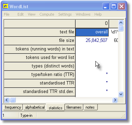132x125 pixels.
Task: Click the vertical scrollbar up arrow
Action: coord(121,23)
